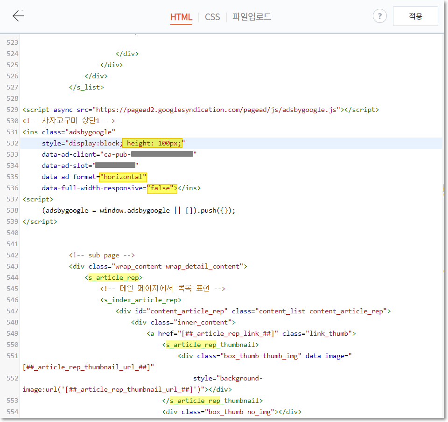448x422 pixels.
Task: Click the opening <script> tag on line 537
Action: [x=38, y=199]
